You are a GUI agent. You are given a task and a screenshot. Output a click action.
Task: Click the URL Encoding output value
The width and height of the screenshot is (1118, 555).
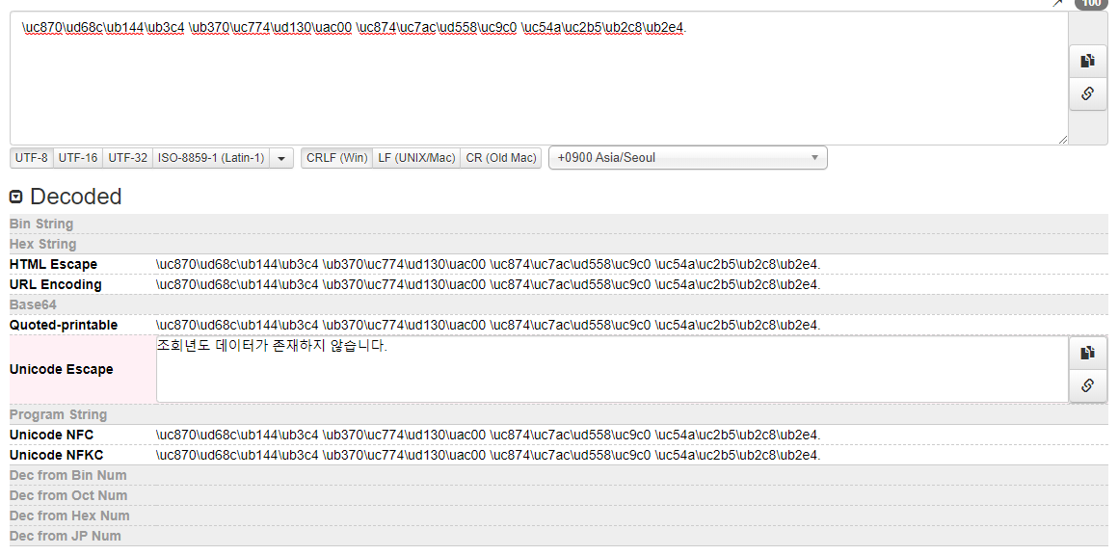(489, 284)
